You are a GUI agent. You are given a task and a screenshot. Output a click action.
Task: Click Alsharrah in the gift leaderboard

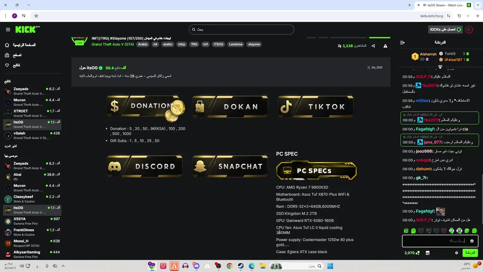pyautogui.click(x=428, y=54)
